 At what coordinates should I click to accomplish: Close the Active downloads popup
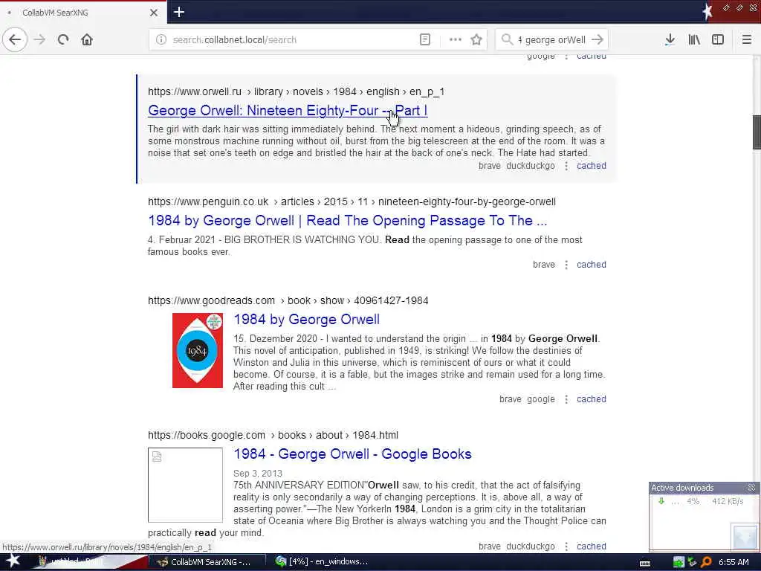(x=751, y=487)
